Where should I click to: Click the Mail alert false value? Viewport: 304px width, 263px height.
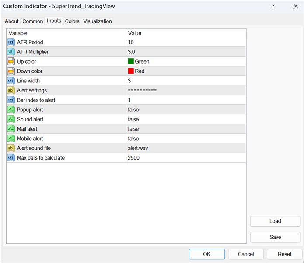point(133,129)
